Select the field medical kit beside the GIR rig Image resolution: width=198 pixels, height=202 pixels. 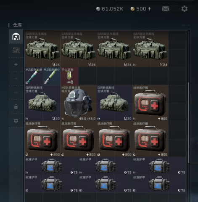coord(150,103)
